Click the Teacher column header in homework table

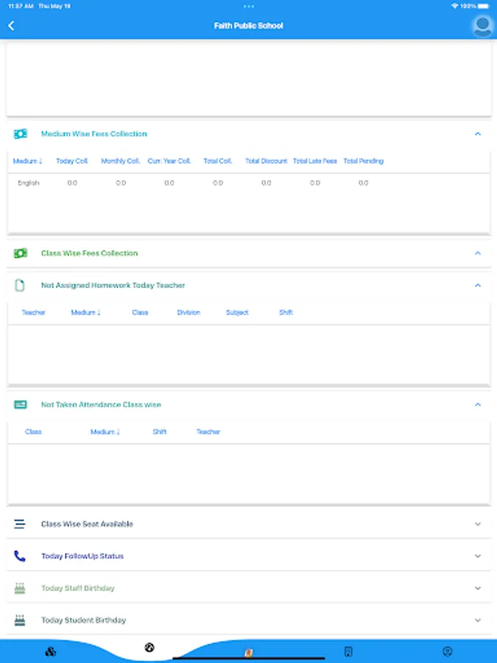click(x=33, y=312)
